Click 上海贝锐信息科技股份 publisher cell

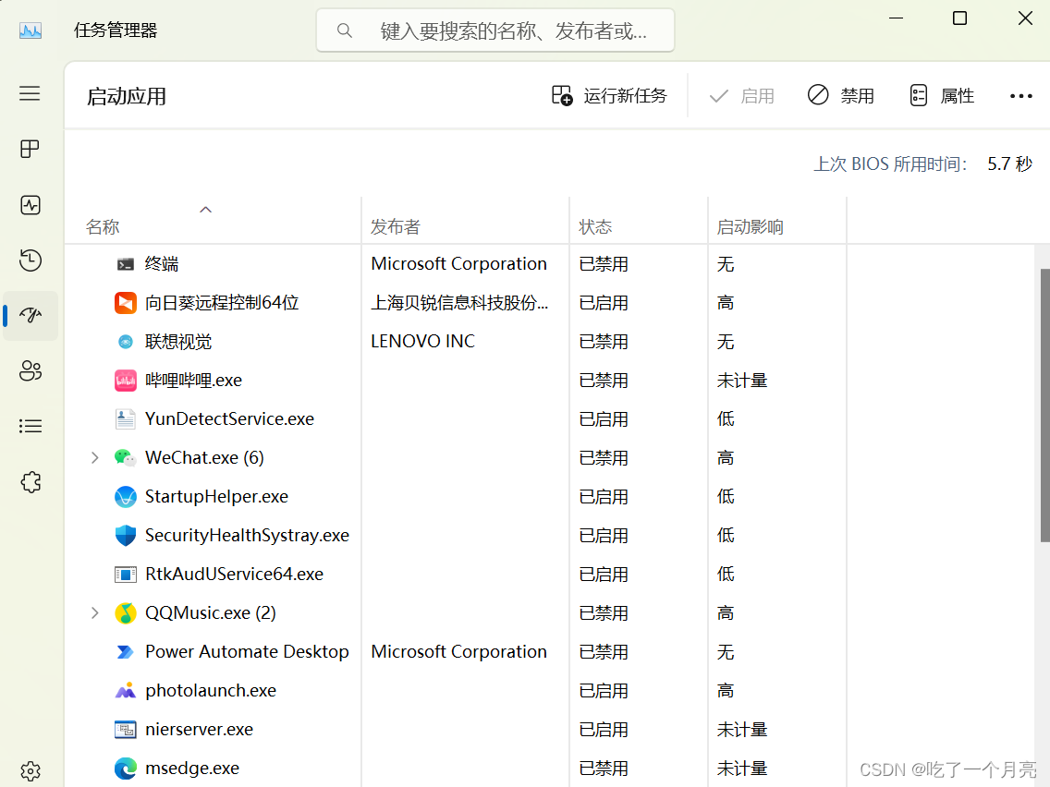[x=459, y=303]
